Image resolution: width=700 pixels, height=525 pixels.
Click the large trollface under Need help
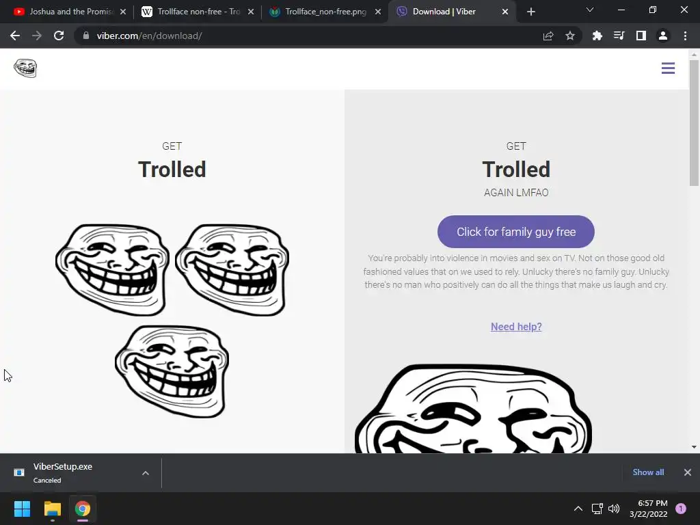pyautogui.click(x=473, y=409)
